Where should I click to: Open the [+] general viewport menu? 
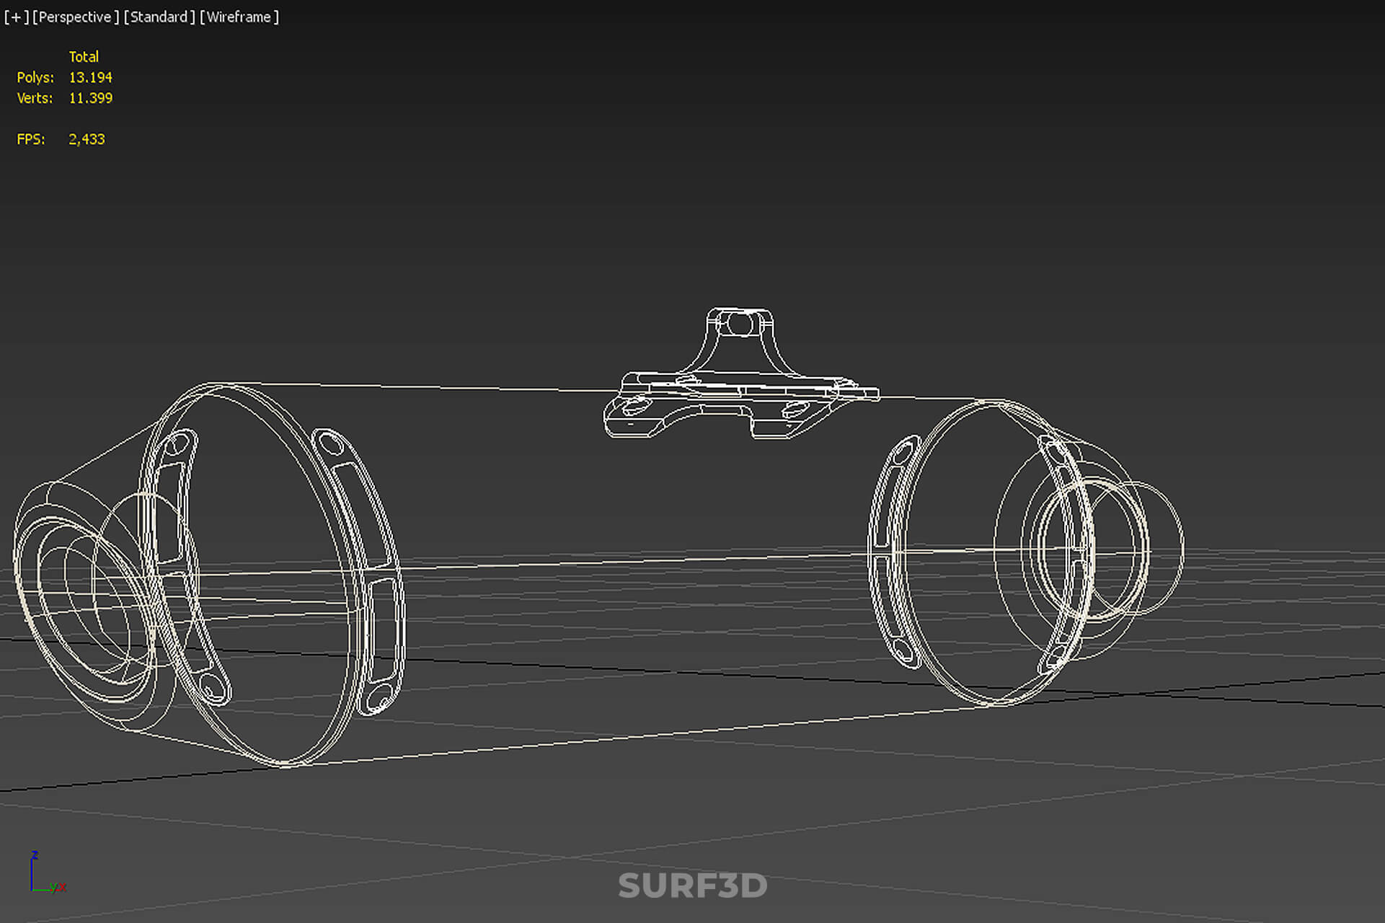pyautogui.click(x=17, y=17)
